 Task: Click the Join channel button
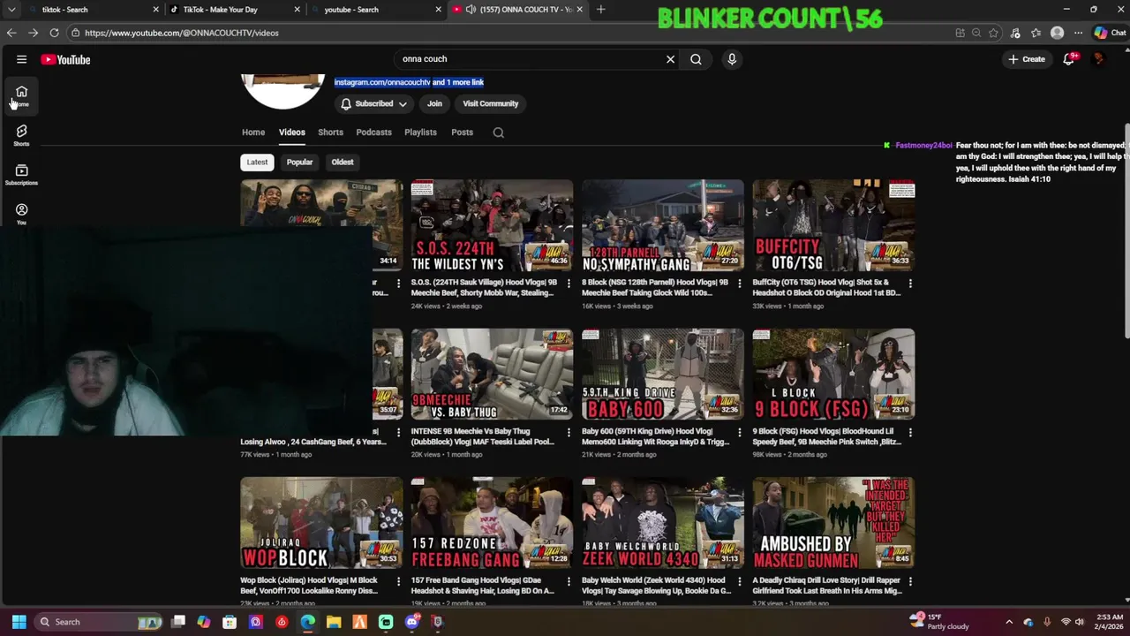coord(434,103)
